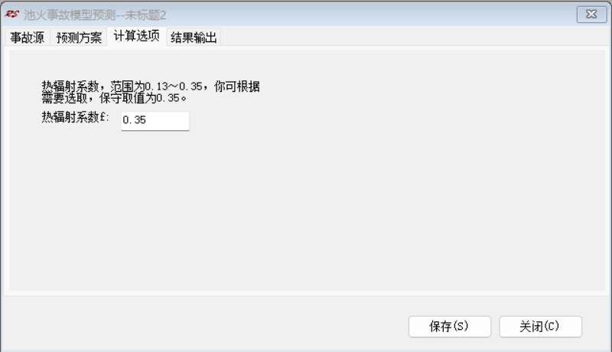
Task: Focus the text box showing 0.35
Action: (x=155, y=121)
